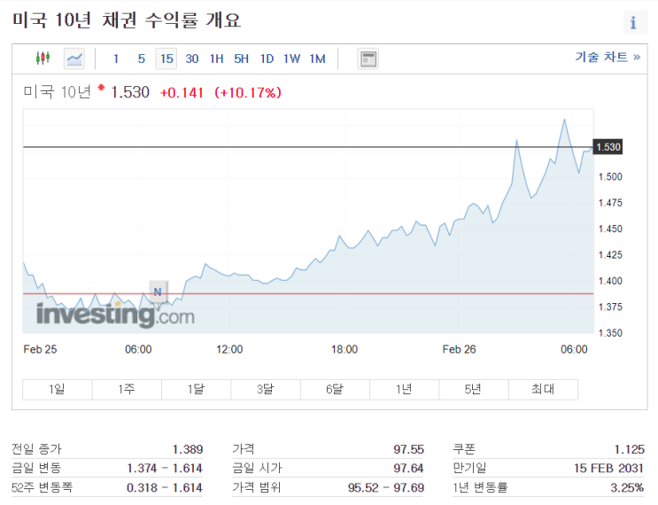
Task: Click the 52주 변동폭 value 0.318 - 1.614
Action: (x=165, y=487)
